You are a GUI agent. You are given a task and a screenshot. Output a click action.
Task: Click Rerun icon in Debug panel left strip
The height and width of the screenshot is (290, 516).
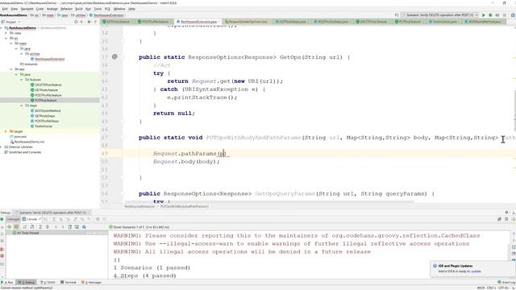pyautogui.click(x=2, y=219)
